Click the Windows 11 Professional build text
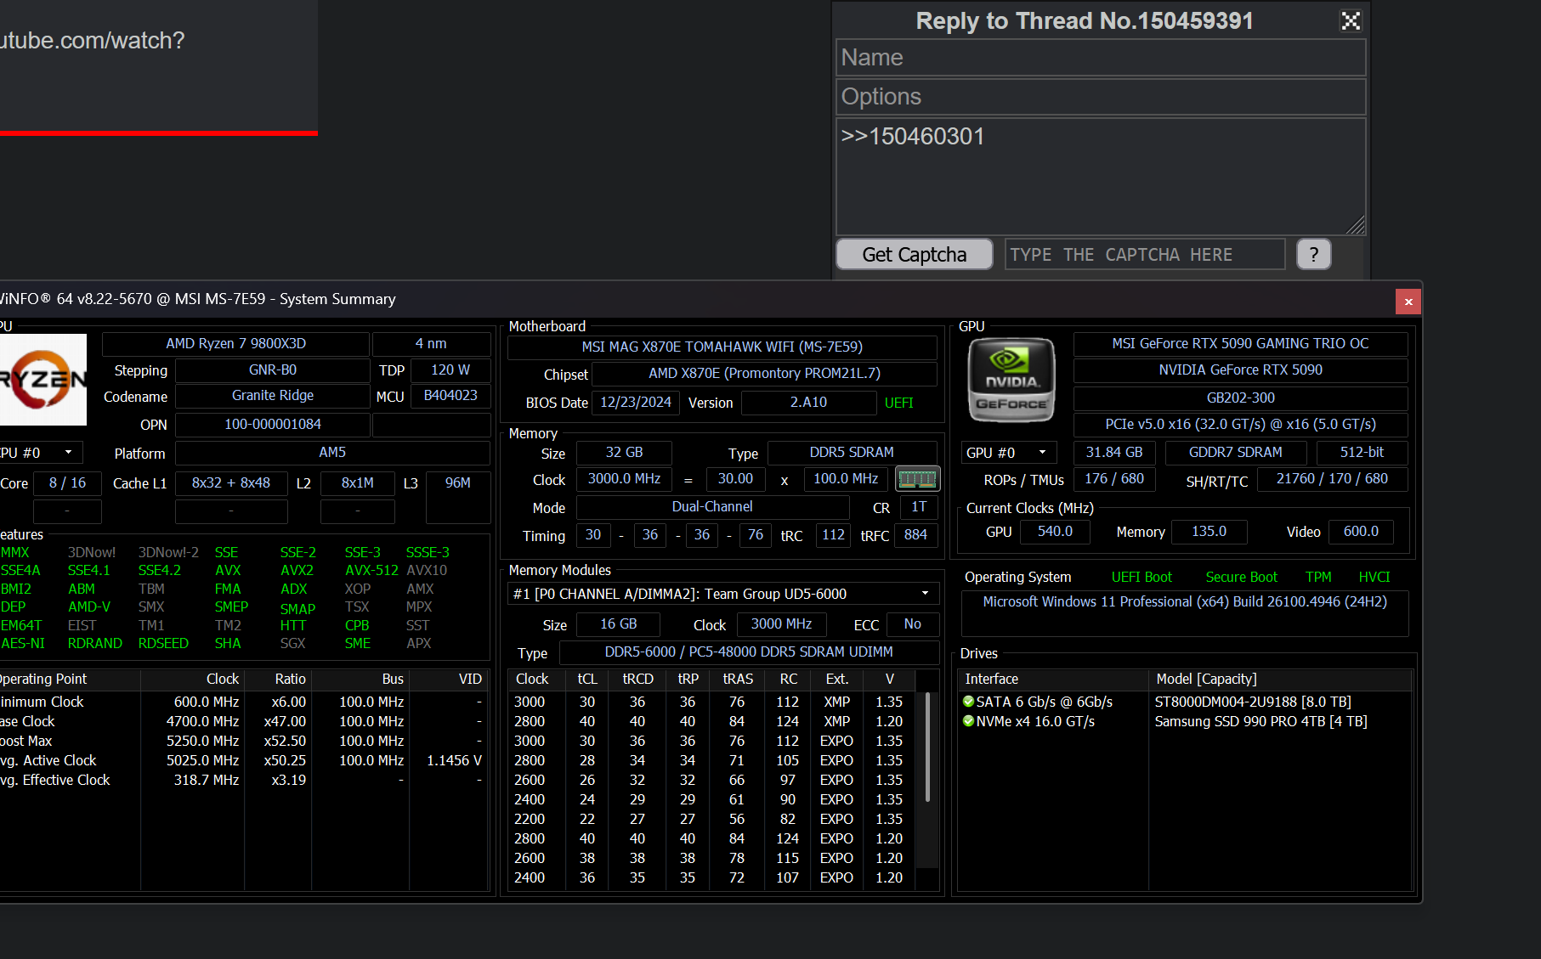Viewport: 1541px width, 959px height. (x=1185, y=602)
